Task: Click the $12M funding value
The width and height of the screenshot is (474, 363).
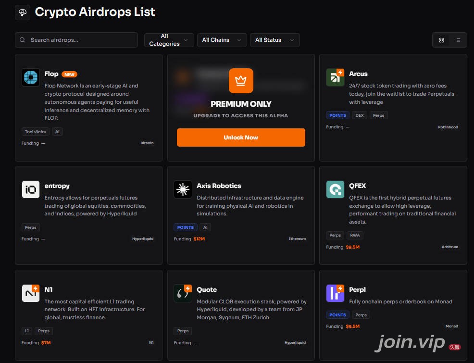Action: tap(199, 239)
